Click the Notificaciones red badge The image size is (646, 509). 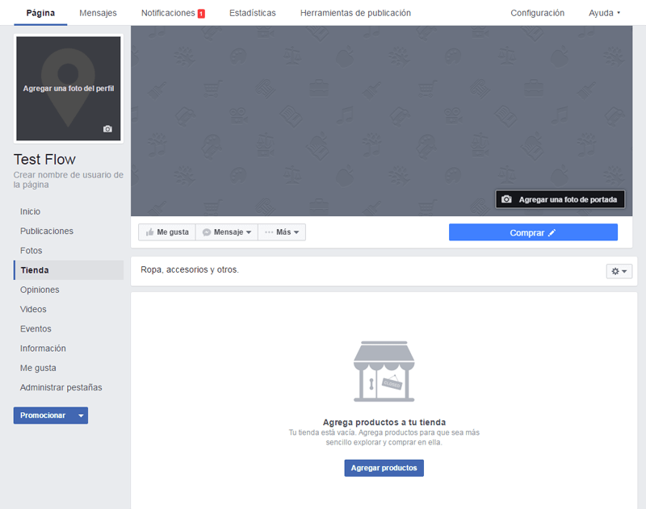click(201, 14)
